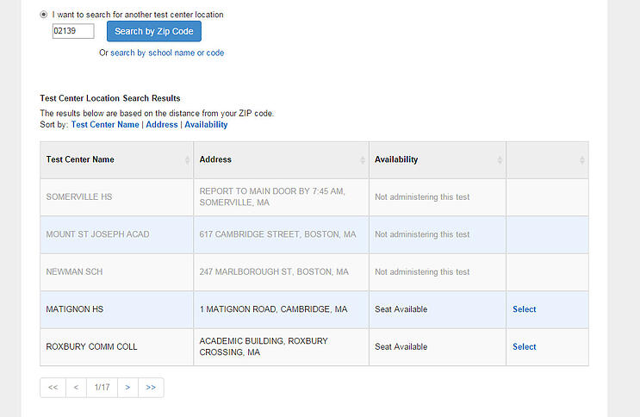640x417 pixels.
Task: Click sort arrows icon in Test Center Name header
Action: (x=187, y=160)
